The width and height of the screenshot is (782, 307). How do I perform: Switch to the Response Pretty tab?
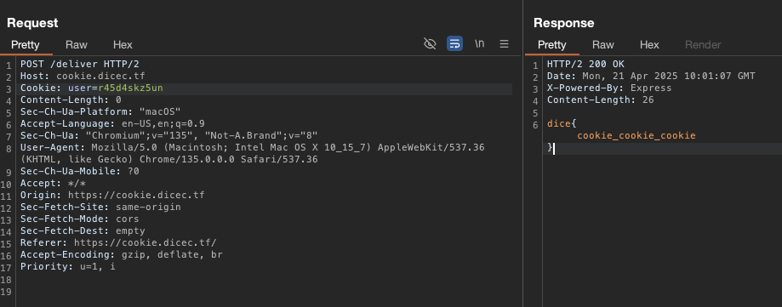pyautogui.click(x=552, y=45)
